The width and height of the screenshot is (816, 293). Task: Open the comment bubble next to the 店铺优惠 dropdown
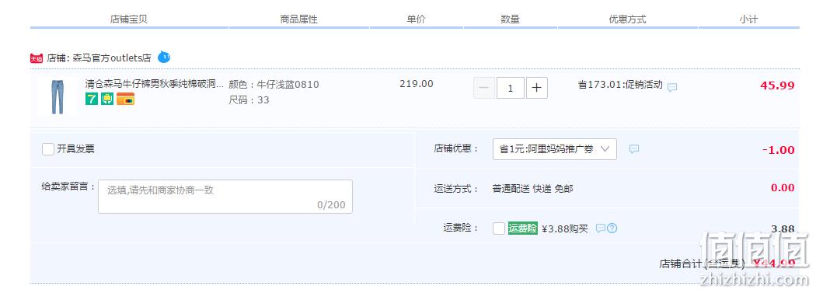tap(634, 149)
